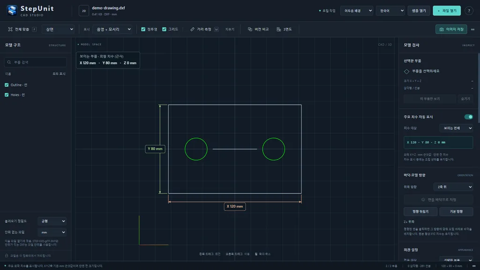Open the 보이는 전체 dimension target dropdown
Image resolution: width=480 pixels, height=270 pixels.
(x=456, y=128)
